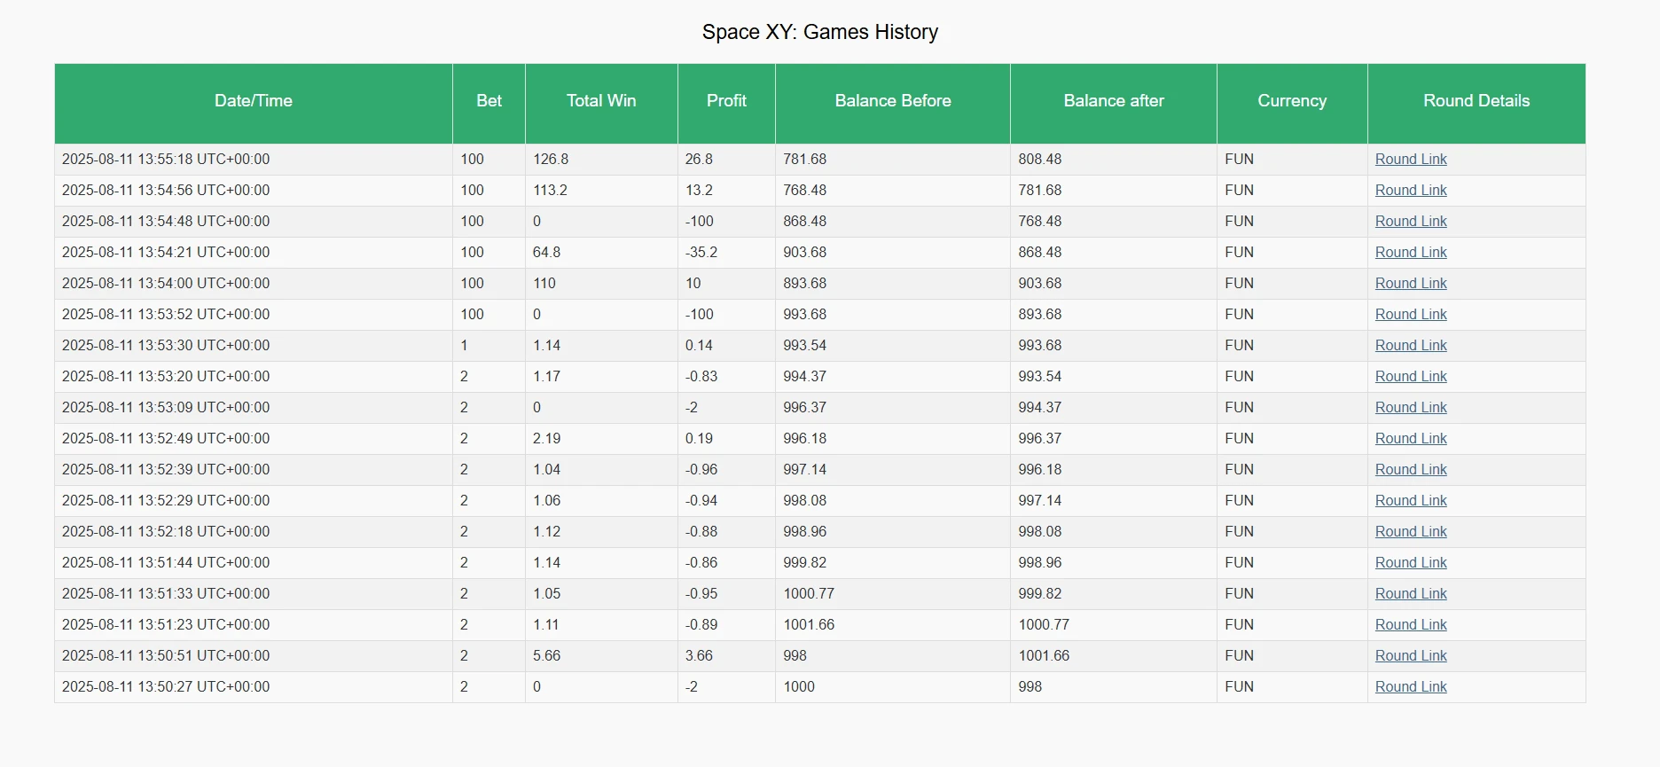
Task: Click Balance after value 808.48
Action: click(x=1040, y=160)
